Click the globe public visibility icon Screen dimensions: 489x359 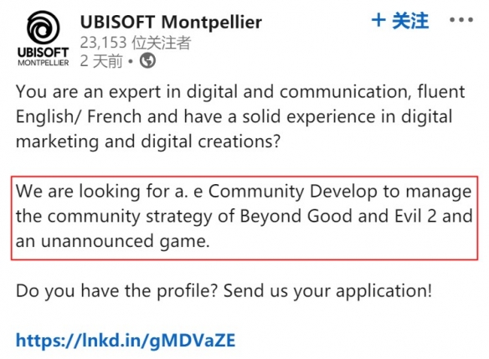(147, 60)
